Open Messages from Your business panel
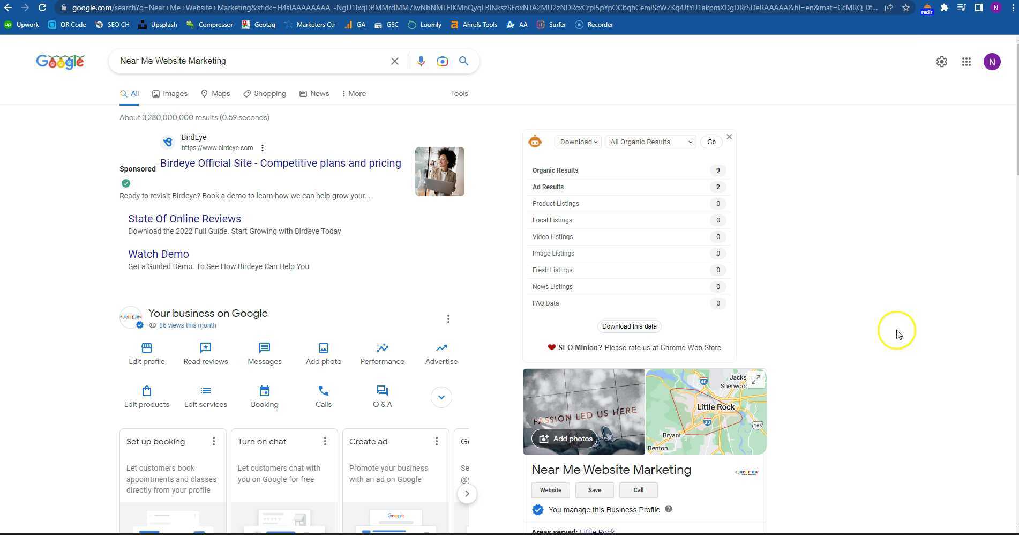1019x535 pixels. tap(264, 348)
